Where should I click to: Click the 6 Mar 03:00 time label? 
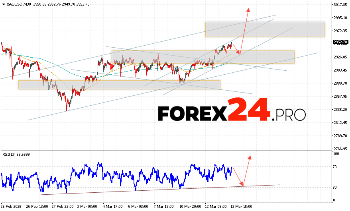(x=139, y=207)
